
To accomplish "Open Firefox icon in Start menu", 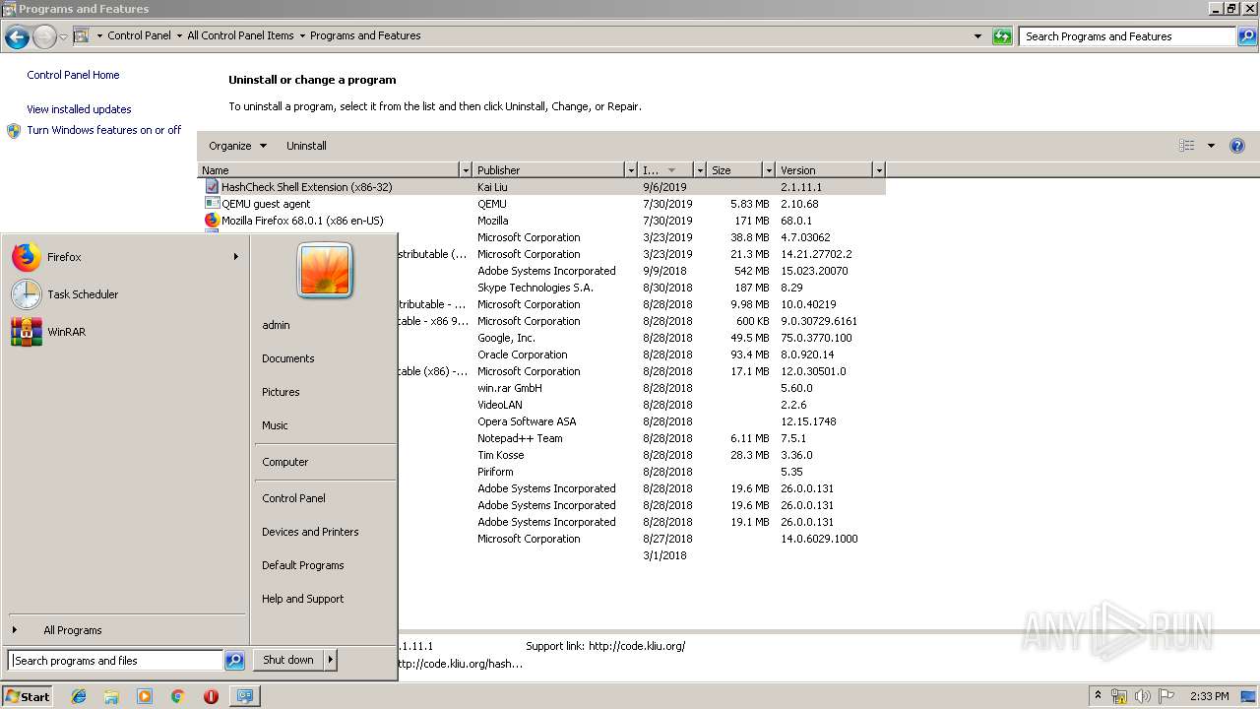I will pos(27,257).
